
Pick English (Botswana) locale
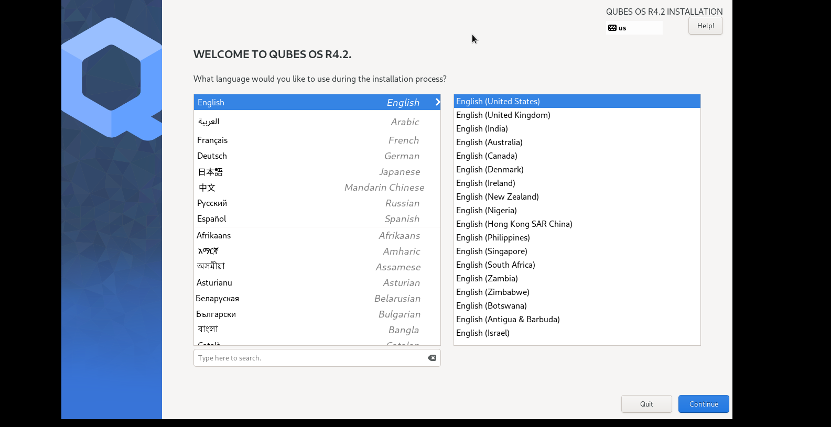[577, 305]
